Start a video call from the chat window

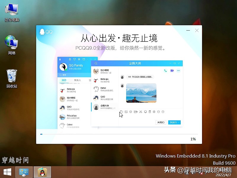click(172, 70)
